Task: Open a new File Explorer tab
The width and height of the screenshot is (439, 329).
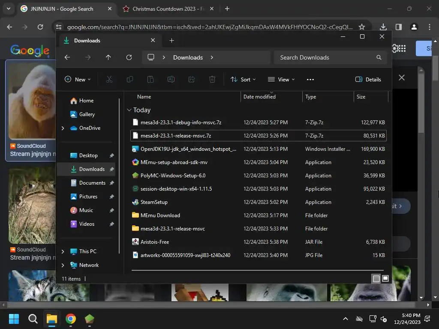Action: [171, 41]
